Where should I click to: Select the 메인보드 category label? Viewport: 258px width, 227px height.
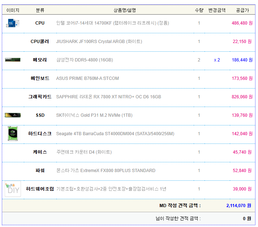pyautogui.click(x=40, y=78)
